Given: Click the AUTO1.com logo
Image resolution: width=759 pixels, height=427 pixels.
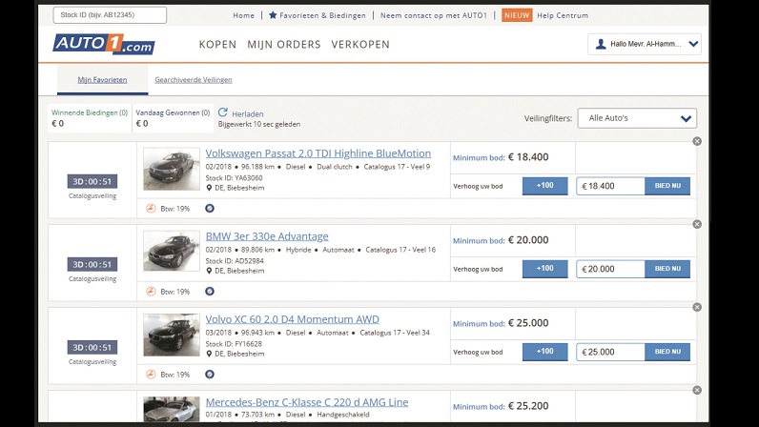Looking at the screenshot, I should click(x=104, y=44).
